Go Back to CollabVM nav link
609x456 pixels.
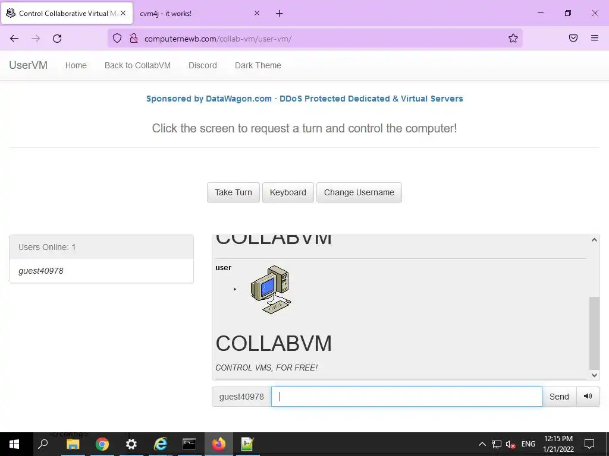(x=137, y=65)
